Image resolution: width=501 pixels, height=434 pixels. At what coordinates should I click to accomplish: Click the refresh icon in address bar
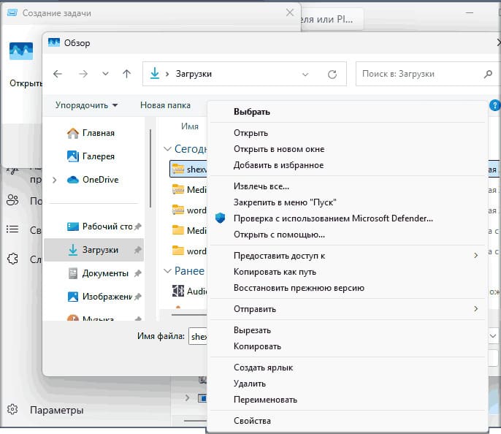(332, 75)
